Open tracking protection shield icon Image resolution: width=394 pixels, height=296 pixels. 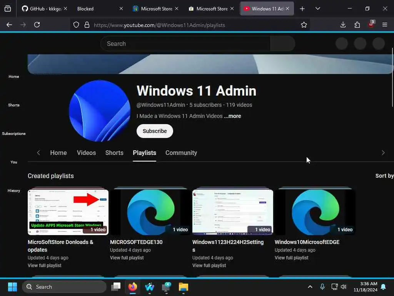(76, 25)
